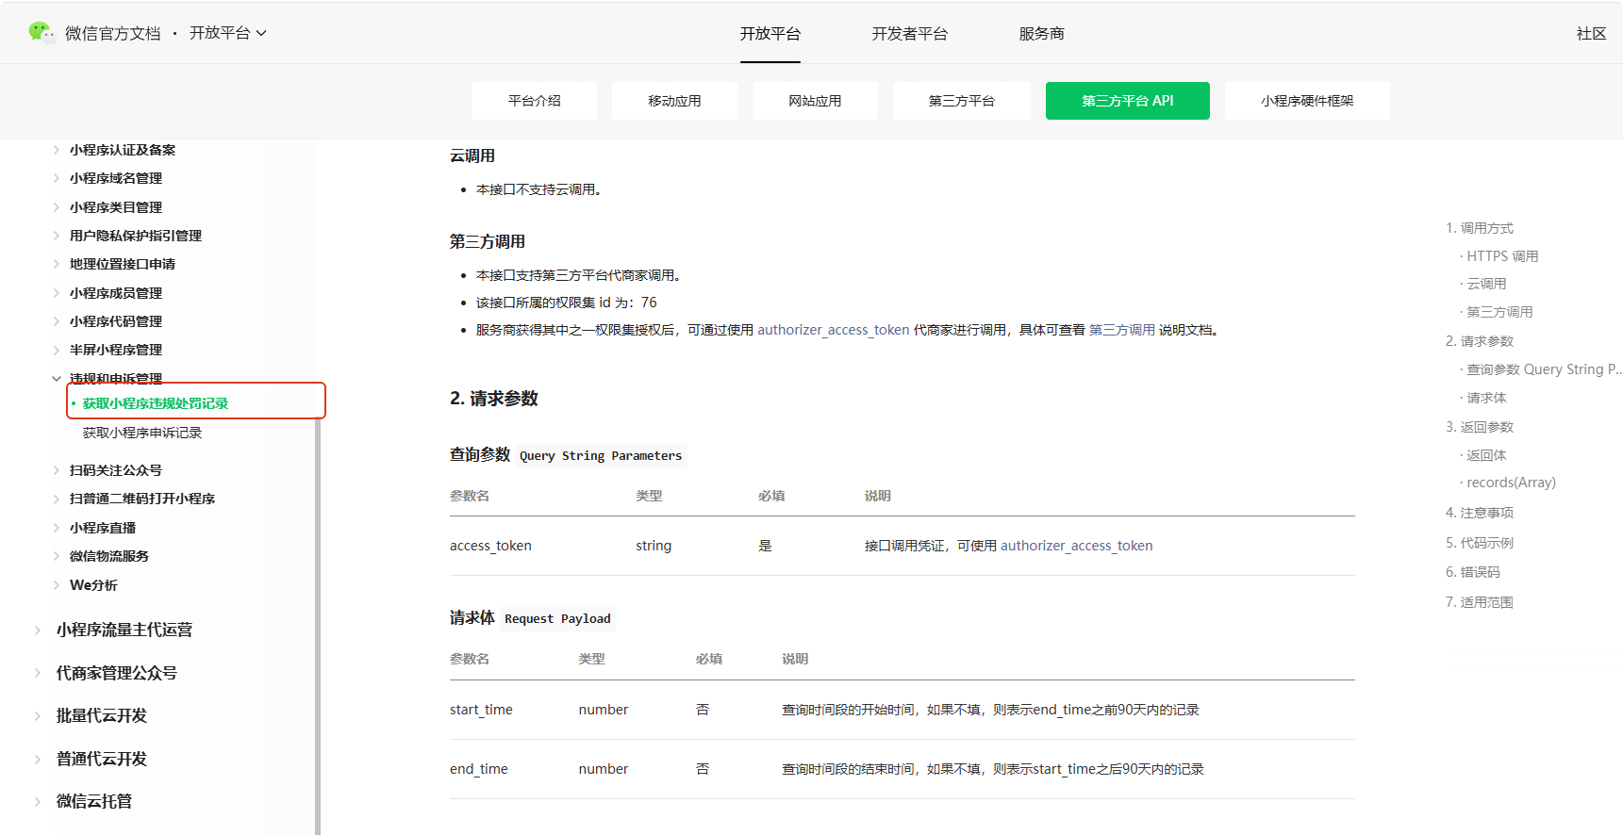Select the 小程序硬件框架 tab button
1623x835 pixels.
(x=1307, y=101)
